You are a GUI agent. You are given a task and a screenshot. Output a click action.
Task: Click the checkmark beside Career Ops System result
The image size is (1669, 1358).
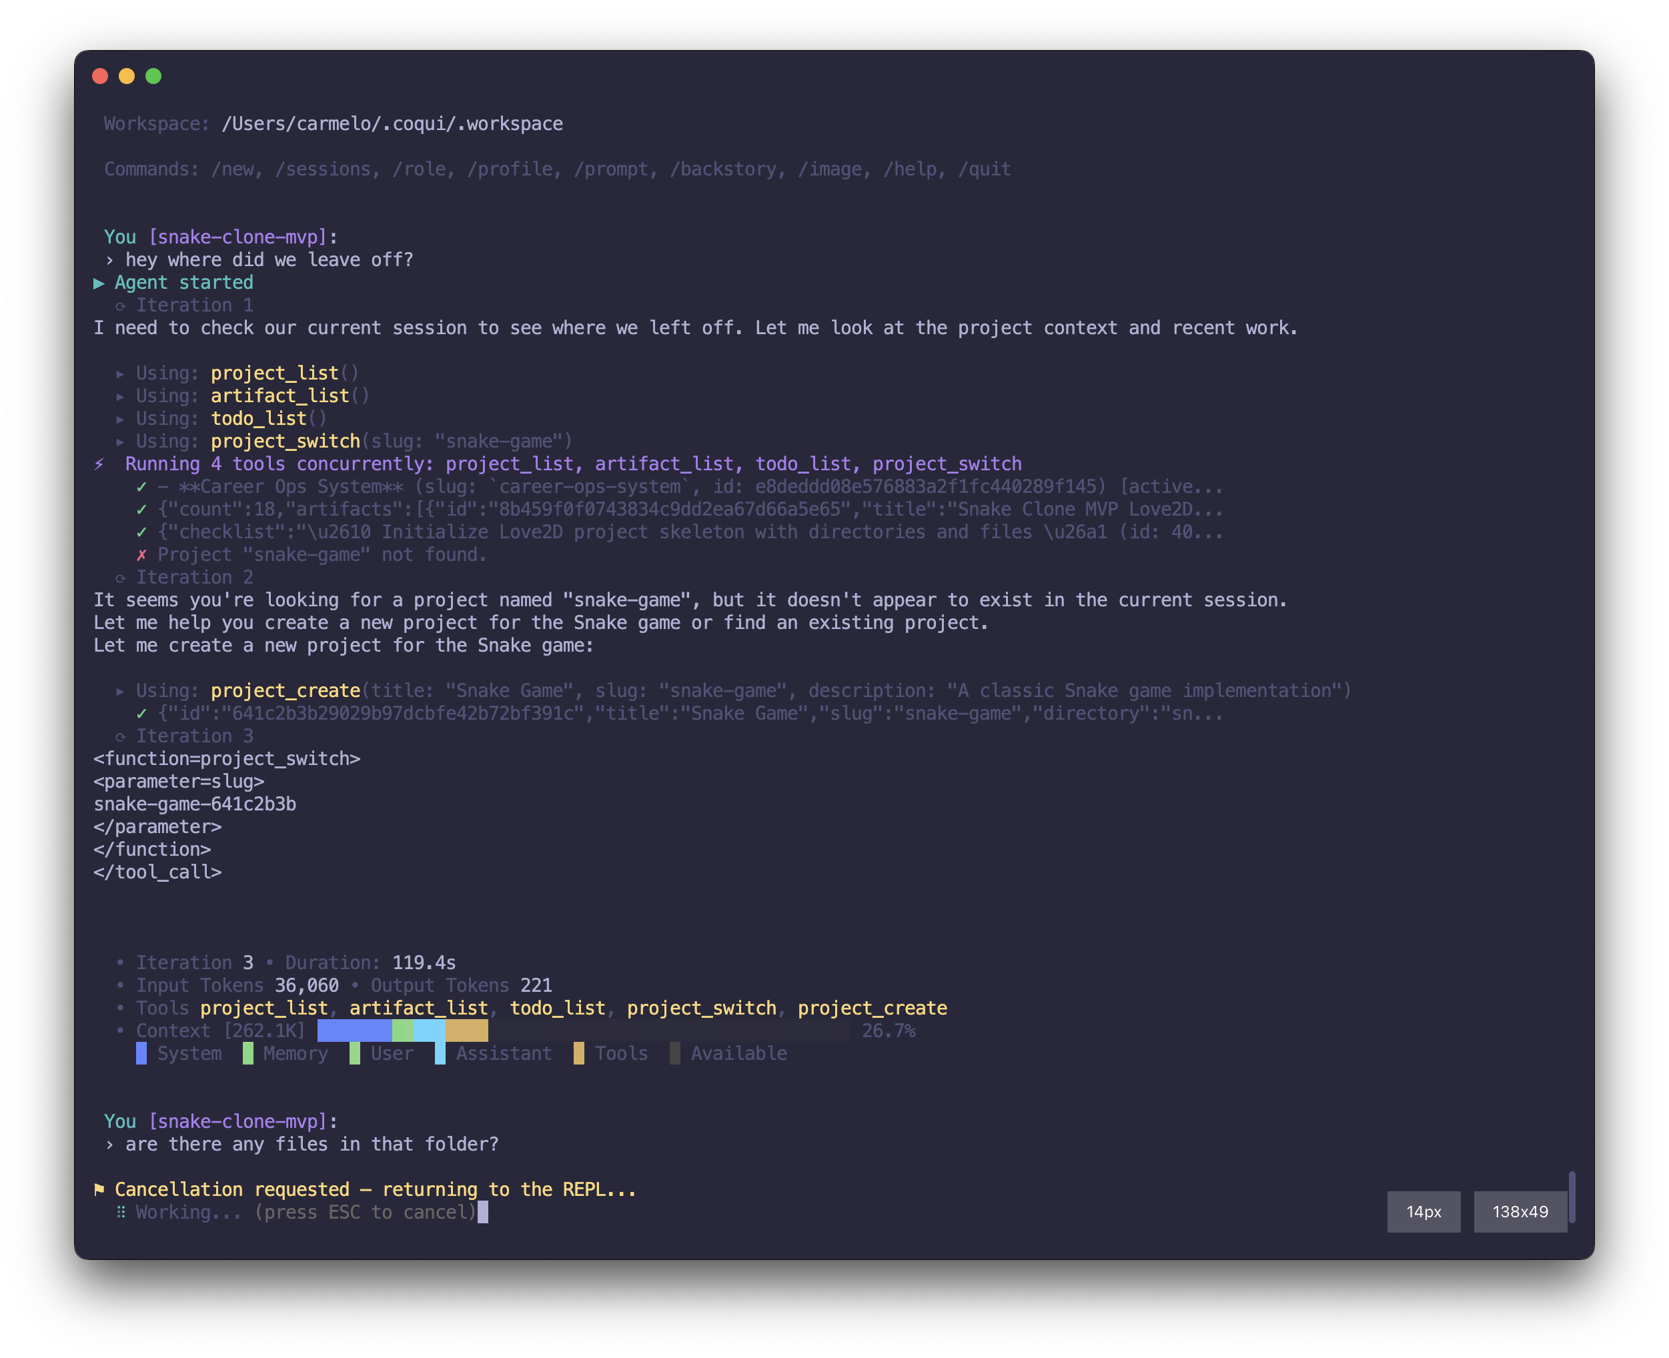pyautogui.click(x=141, y=488)
